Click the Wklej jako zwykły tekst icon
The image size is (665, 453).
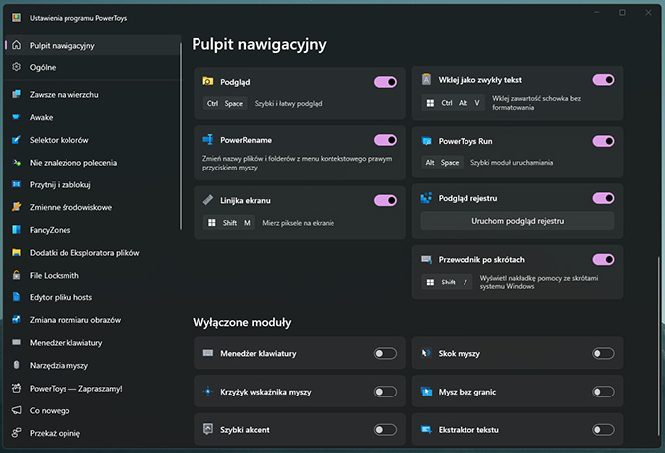[426, 79]
